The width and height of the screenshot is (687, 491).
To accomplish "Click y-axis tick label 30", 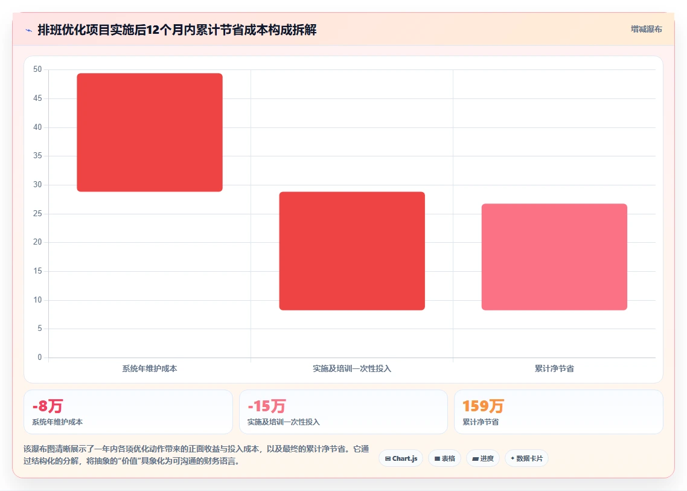I will coord(37,185).
